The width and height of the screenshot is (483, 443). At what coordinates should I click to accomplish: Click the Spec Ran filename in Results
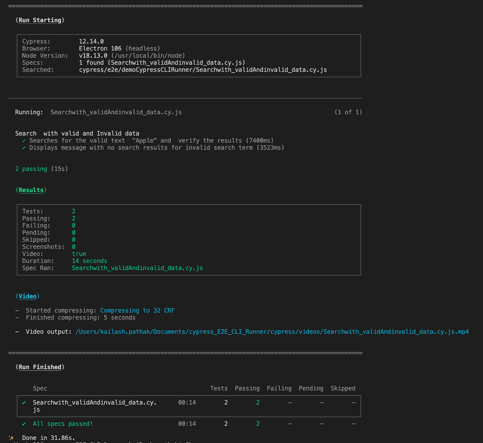(x=137, y=268)
